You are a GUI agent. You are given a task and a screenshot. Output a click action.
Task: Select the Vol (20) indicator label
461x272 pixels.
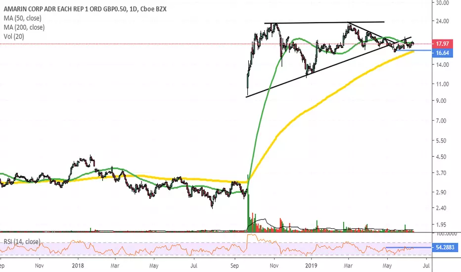pyautogui.click(x=14, y=37)
